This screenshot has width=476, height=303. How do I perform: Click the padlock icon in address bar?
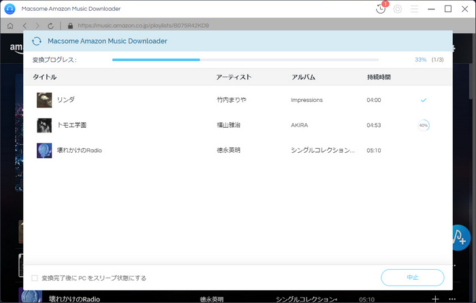71,26
